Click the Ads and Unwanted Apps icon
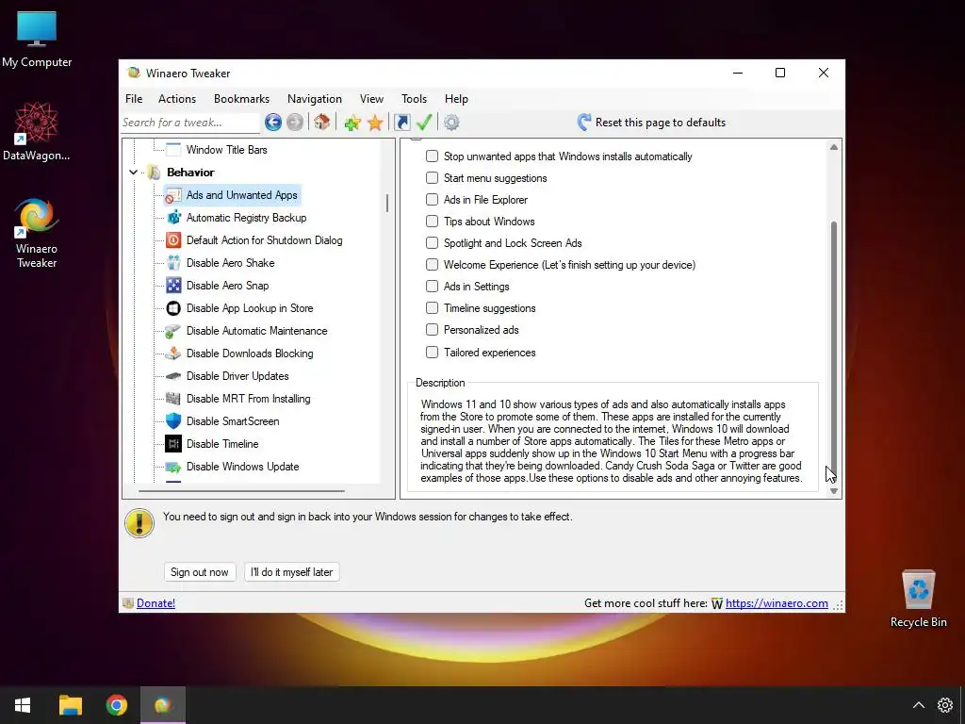965x724 pixels. tap(173, 196)
